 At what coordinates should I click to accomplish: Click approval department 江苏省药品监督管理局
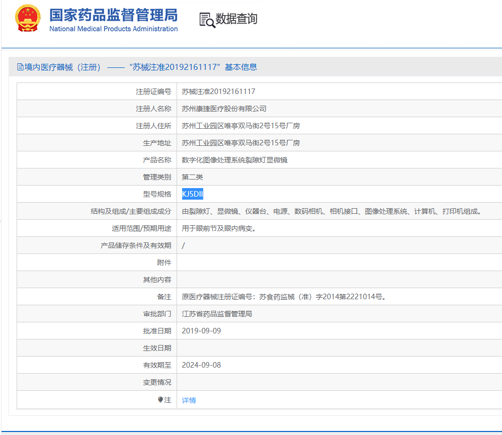click(x=217, y=314)
